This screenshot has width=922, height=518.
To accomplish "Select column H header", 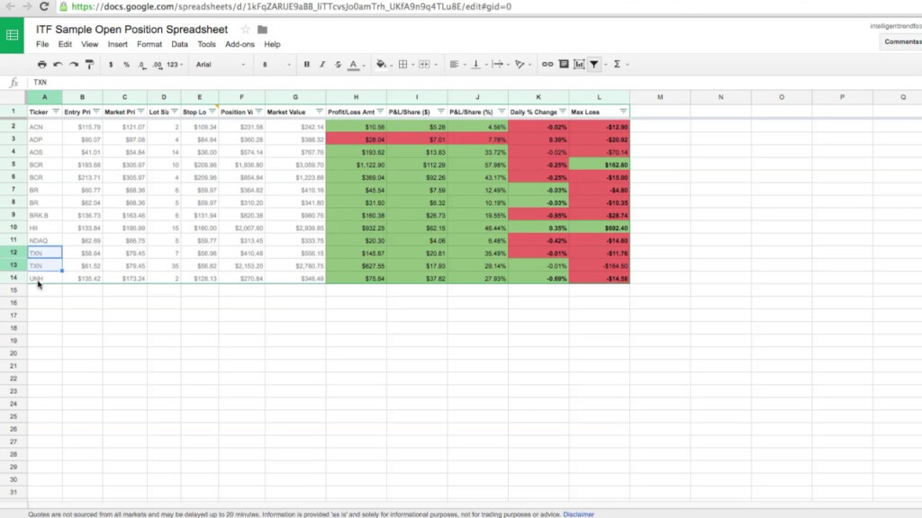I will point(356,97).
